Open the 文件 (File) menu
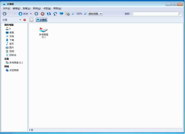 click(x=6, y=8)
